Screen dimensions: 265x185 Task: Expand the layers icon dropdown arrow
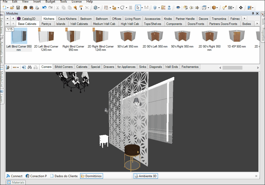coord(159,8)
